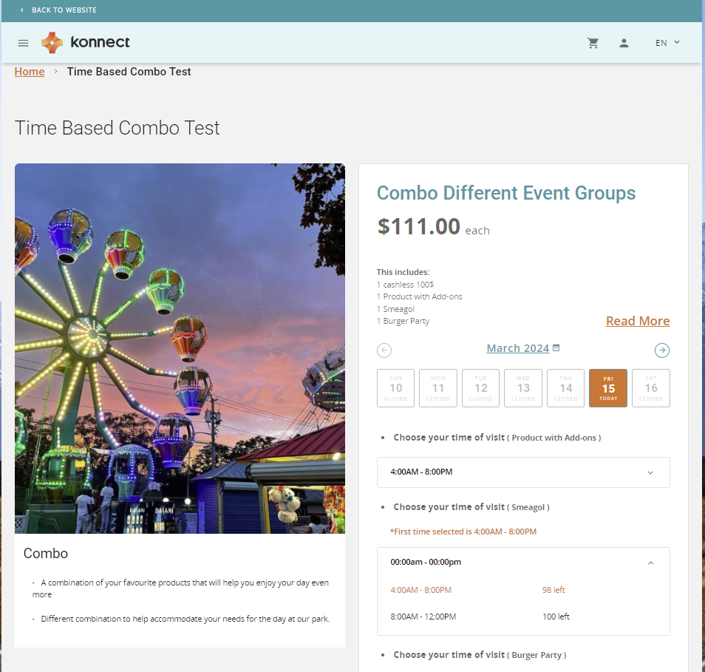Open the shopping cart
Viewport: 705px width, 672px height.
point(593,43)
